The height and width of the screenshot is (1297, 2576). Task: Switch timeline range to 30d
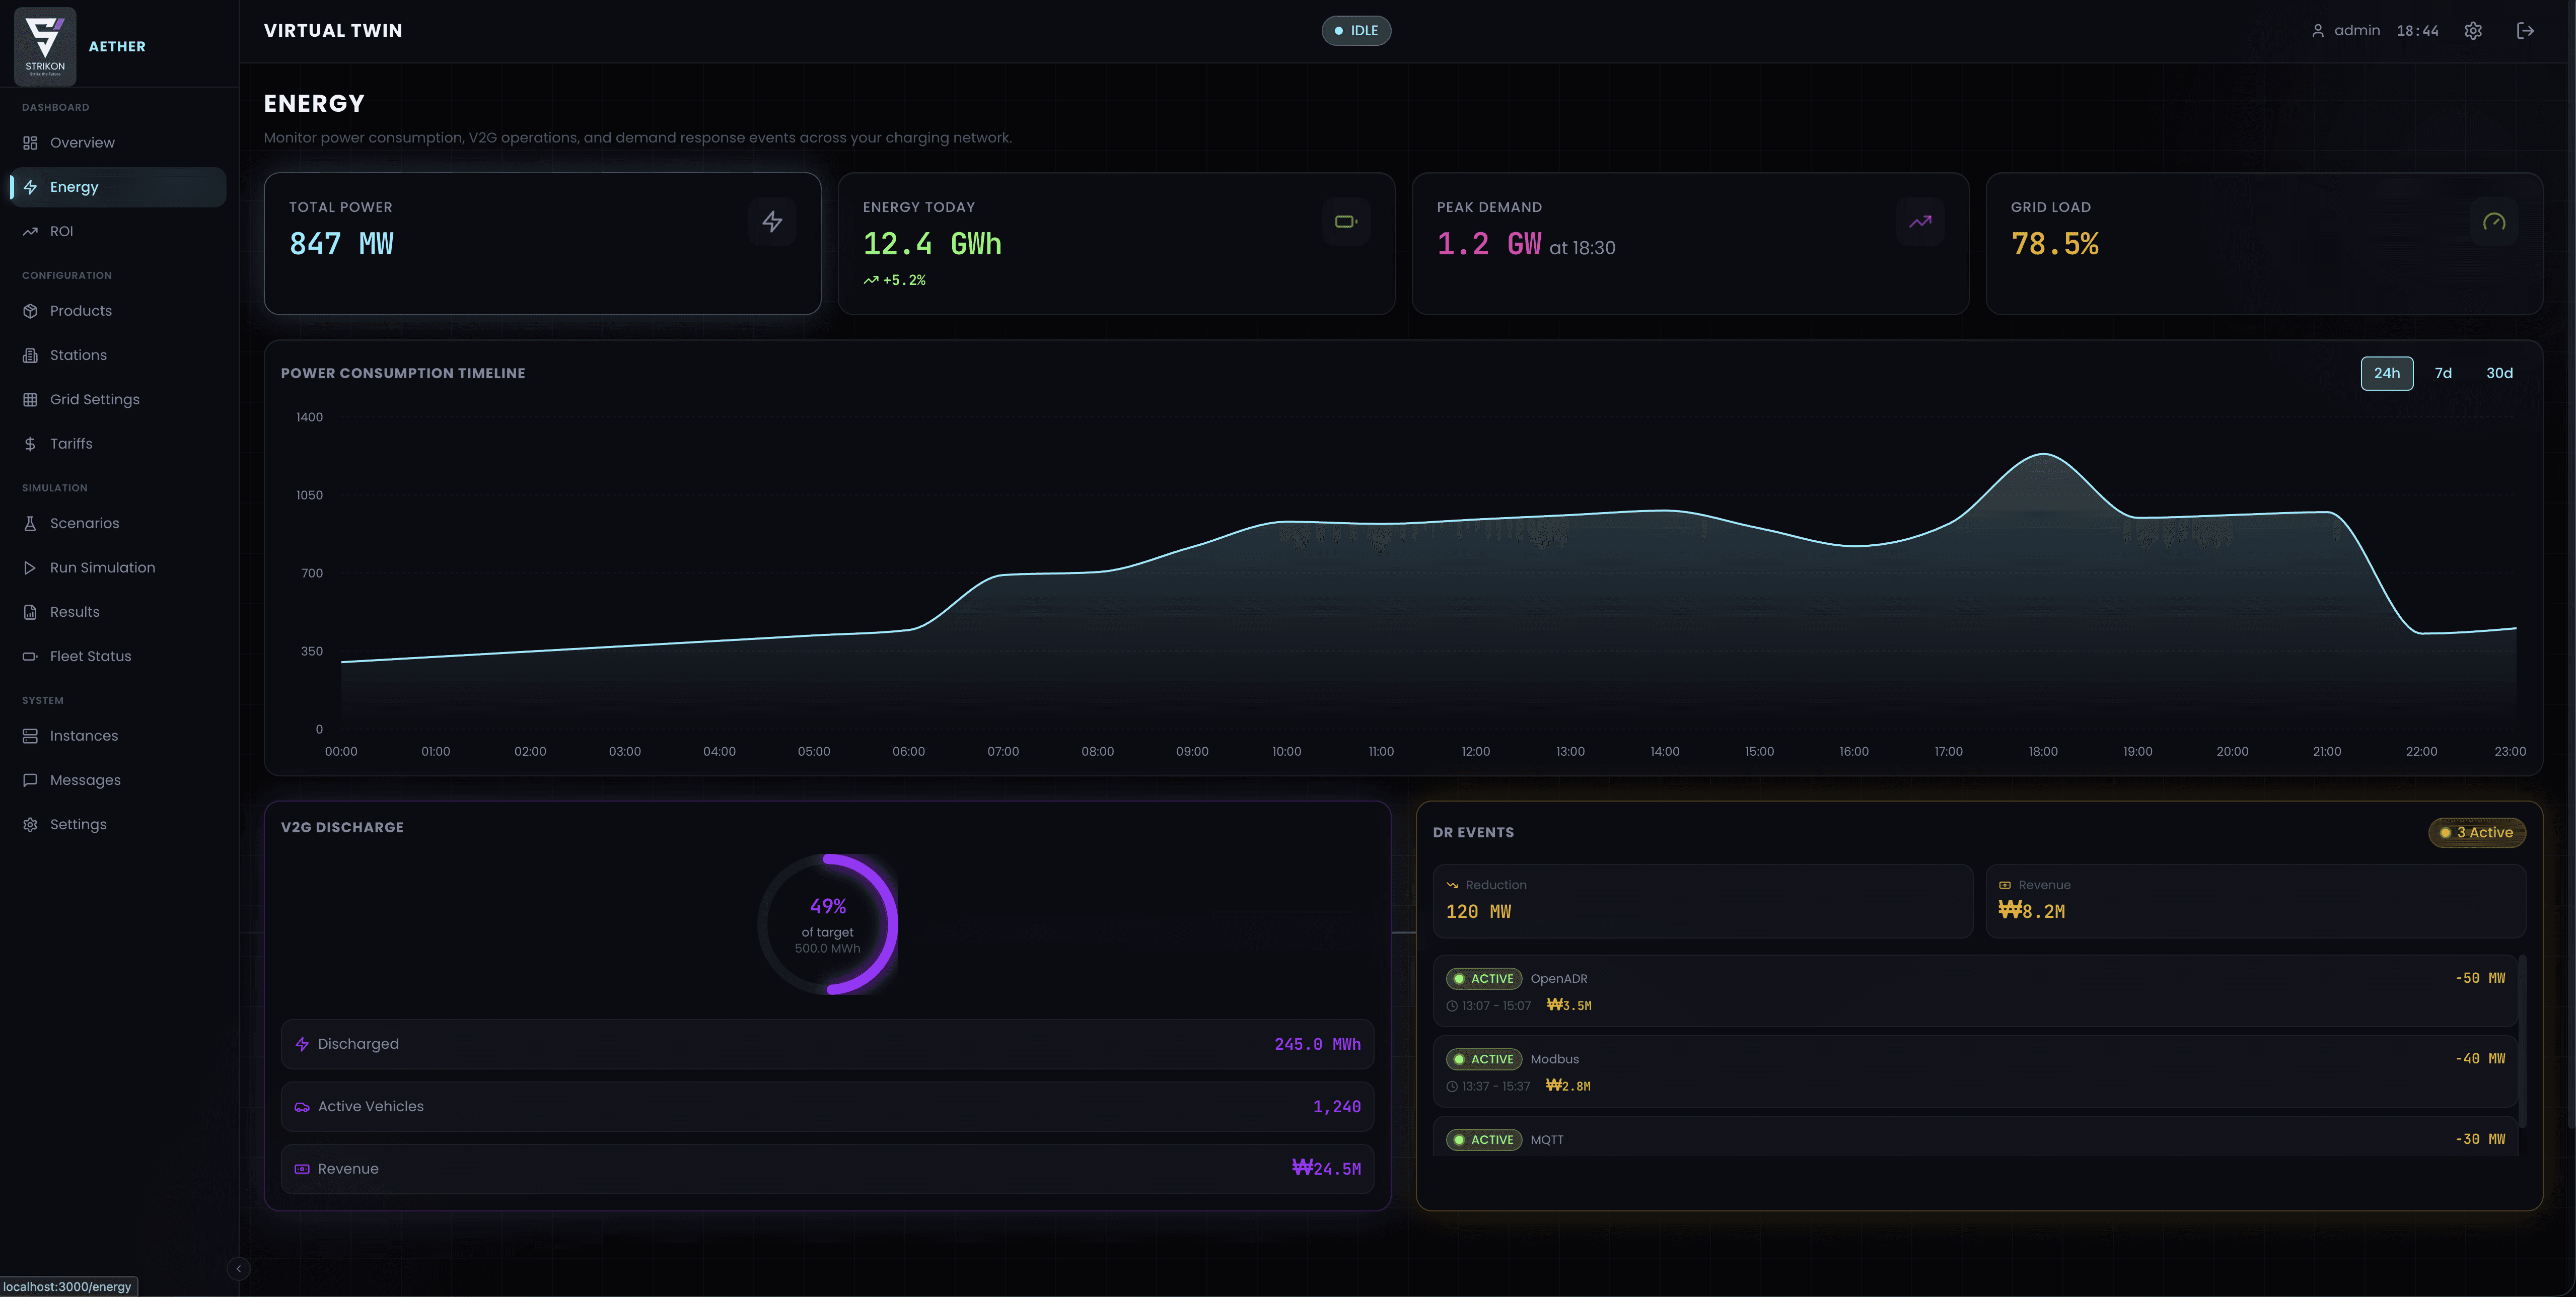click(2499, 373)
